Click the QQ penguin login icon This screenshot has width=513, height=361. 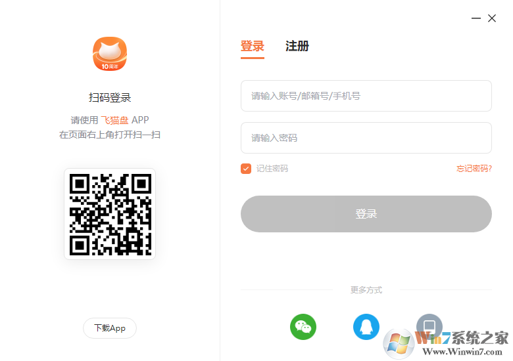[x=366, y=327]
